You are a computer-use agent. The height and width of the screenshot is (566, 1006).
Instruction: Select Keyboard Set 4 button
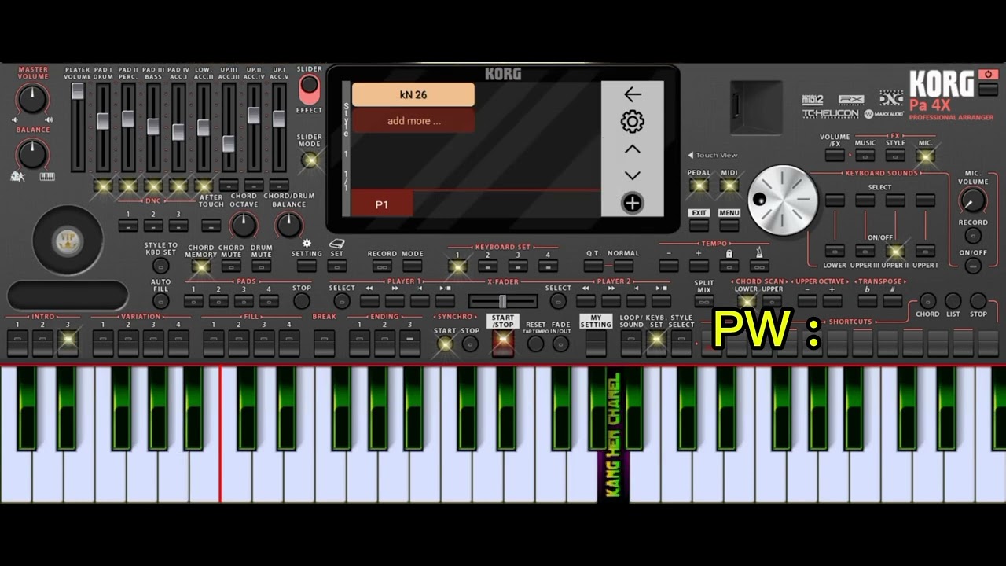548,266
